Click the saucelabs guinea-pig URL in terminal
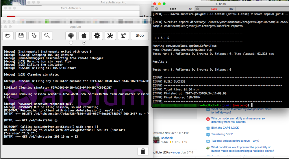The image size is (289, 159). tap(182, 50)
